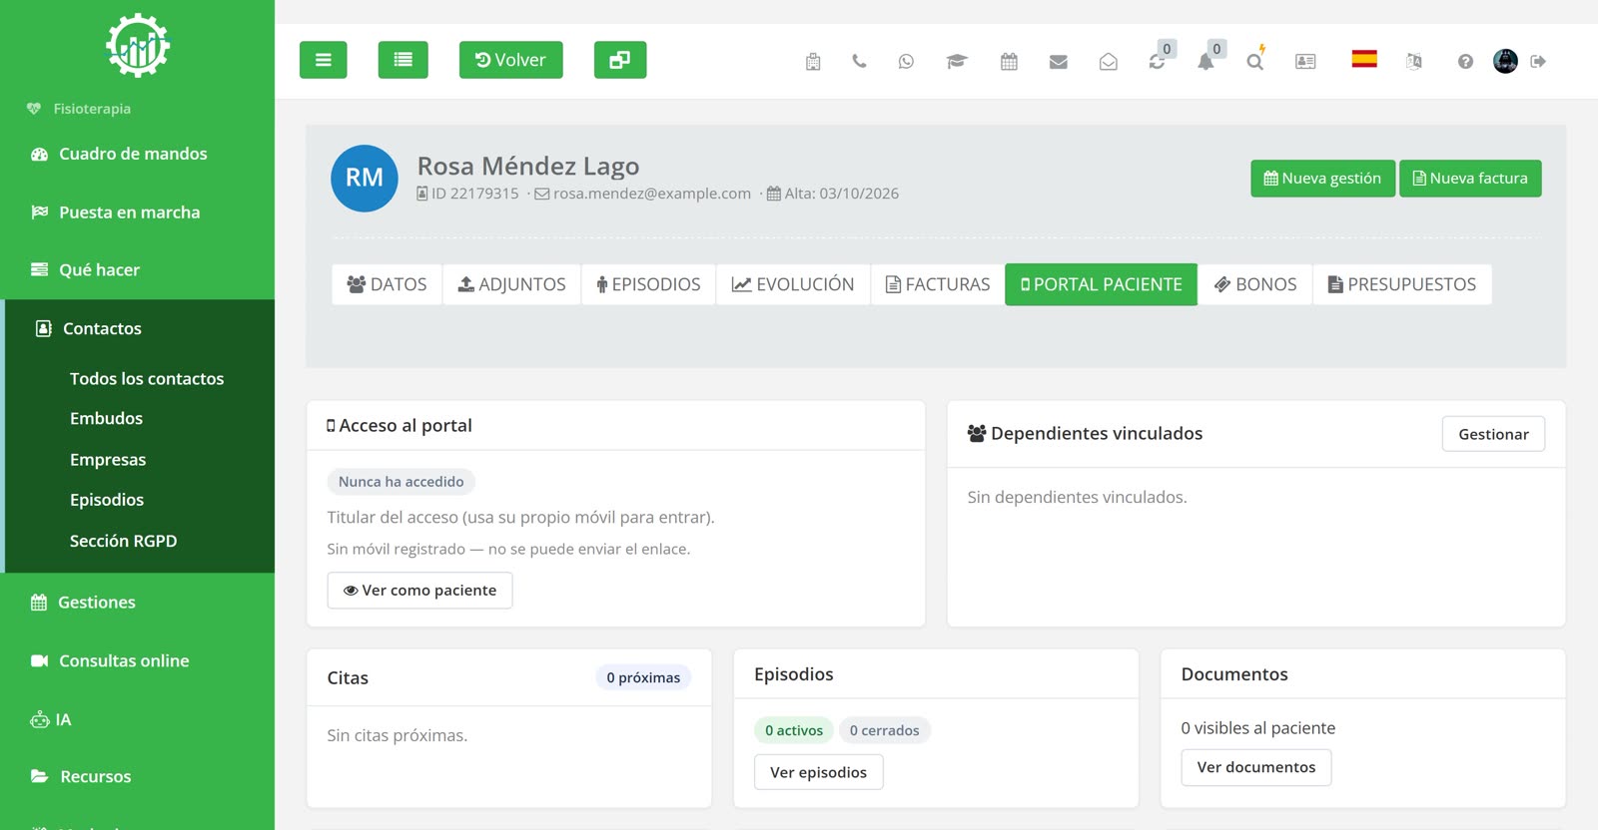Screen dimensions: 1598x830
Task: Click the Nueva factura button
Action: 1470,179
